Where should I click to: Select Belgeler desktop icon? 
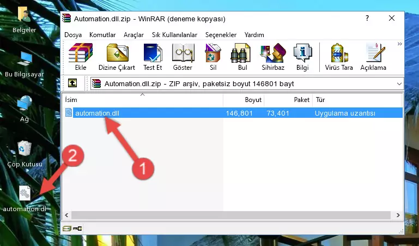point(25,20)
